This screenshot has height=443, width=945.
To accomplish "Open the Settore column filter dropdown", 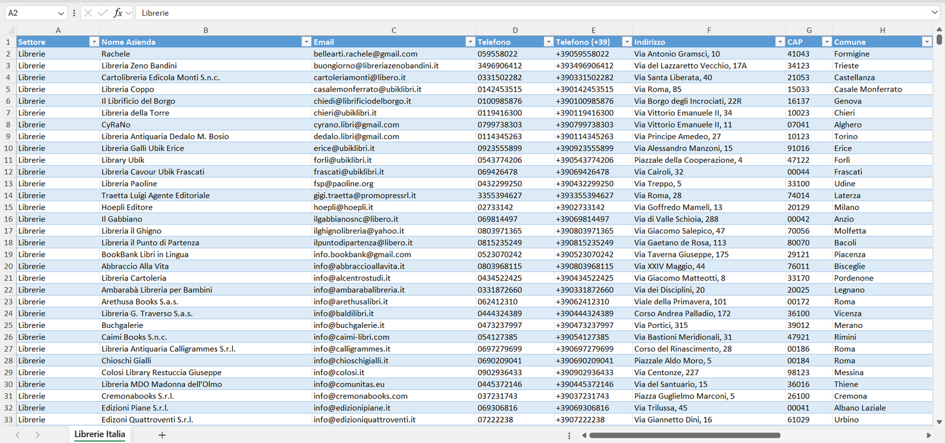I will click(94, 42).
